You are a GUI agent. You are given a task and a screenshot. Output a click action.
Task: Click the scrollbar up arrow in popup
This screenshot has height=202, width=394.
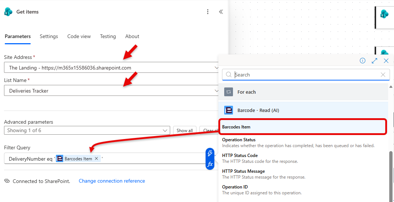pos(391,87)
